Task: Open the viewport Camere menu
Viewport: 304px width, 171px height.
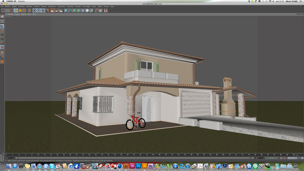Action: tap(17, 14)
